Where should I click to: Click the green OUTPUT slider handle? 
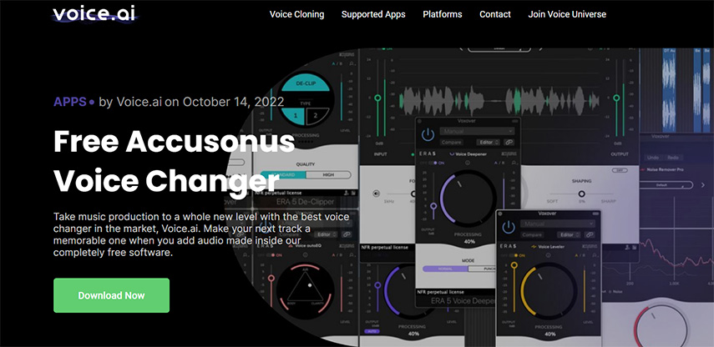click(616, 98)
